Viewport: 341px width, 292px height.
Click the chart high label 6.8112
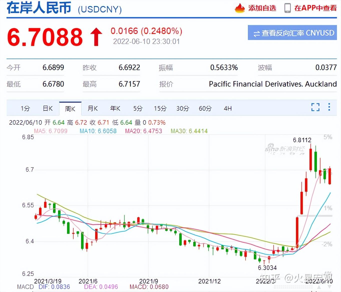302,140
